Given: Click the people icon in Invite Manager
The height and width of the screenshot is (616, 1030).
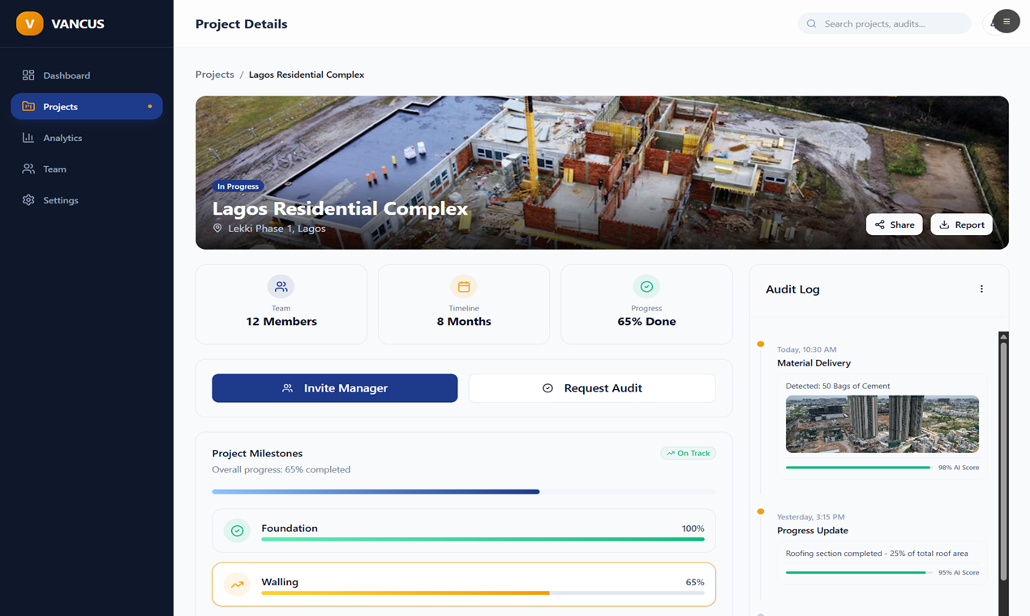Looking at the screenshot, I should [x=287, y=388].
